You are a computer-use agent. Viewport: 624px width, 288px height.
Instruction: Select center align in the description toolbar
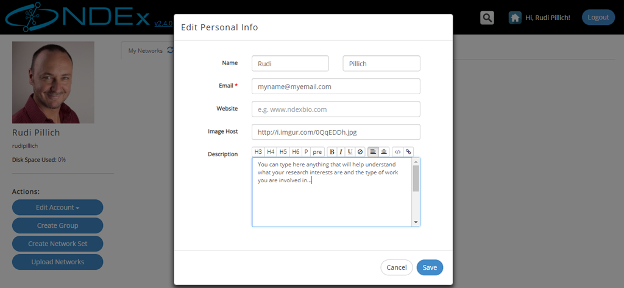tap(384, 151)
